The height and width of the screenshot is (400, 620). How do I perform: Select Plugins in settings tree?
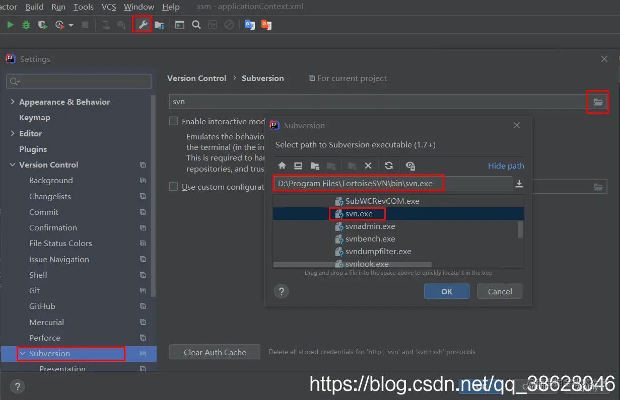pos(33,149)
